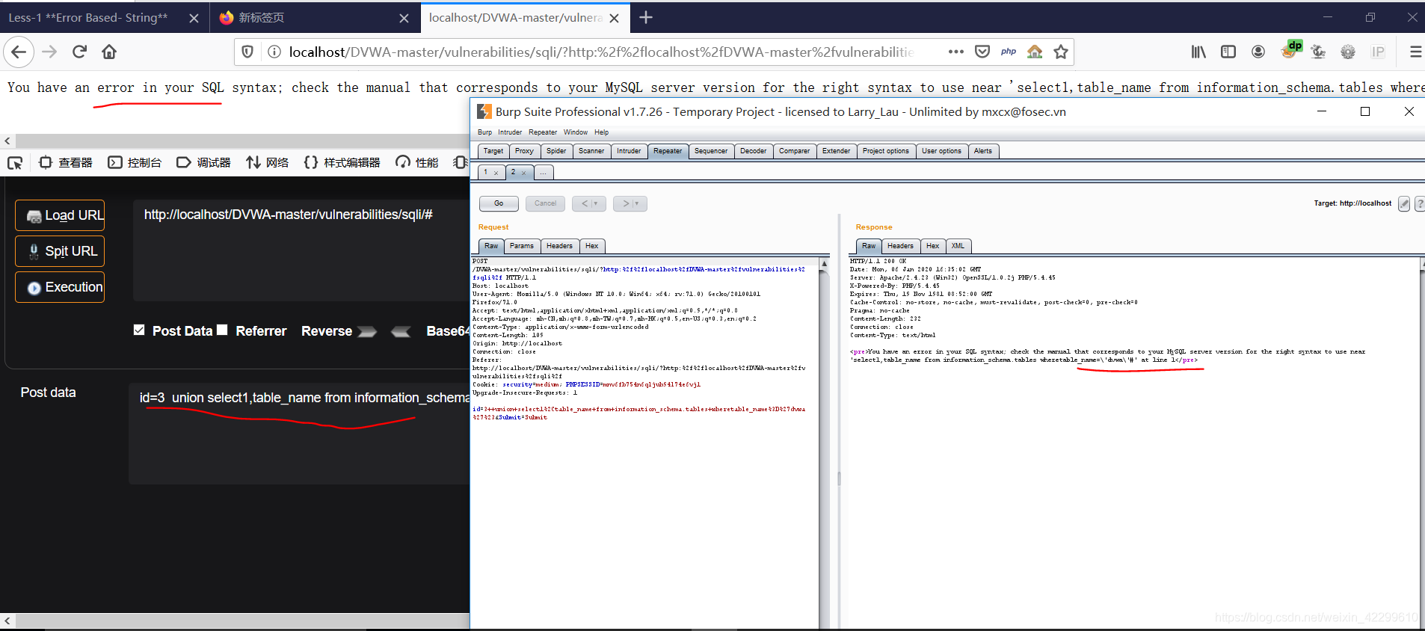Click HackBar Execution button

pos(60,287)
